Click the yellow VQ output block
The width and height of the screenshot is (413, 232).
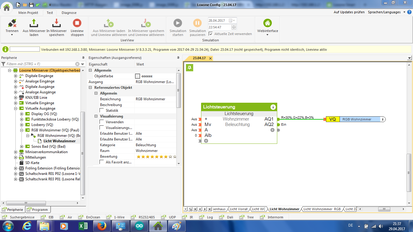pos(332,119)
